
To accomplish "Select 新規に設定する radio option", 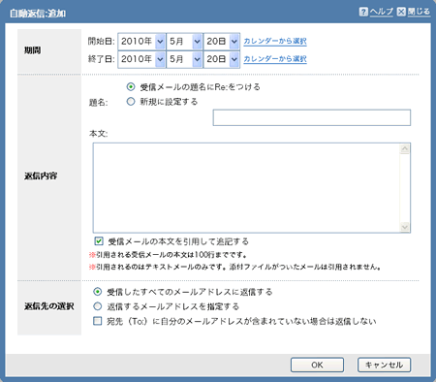I will tap(131, 102).
